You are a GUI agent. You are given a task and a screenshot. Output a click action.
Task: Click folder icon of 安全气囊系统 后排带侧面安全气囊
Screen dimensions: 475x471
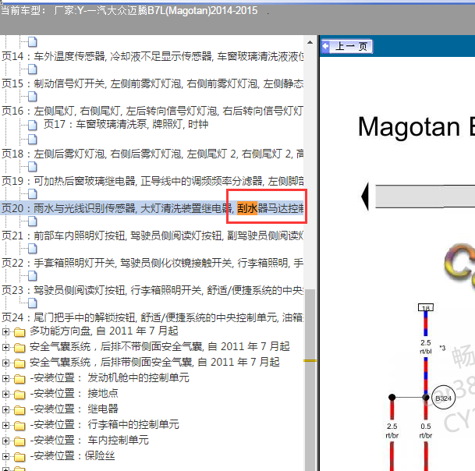pos(19,363)
